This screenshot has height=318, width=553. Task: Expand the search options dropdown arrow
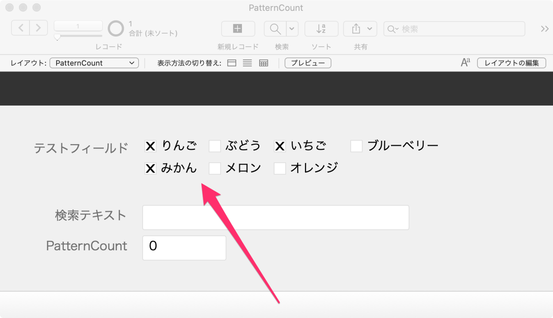point(292,29)
